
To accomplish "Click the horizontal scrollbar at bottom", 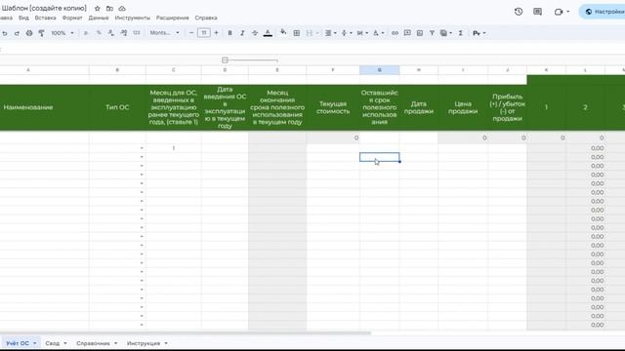I will click(x=186, y=333).
